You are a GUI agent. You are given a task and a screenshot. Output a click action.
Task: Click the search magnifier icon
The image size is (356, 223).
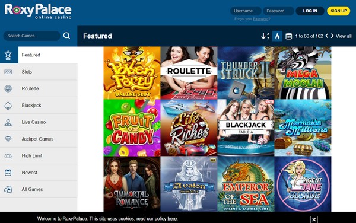[x=66, y=36]
